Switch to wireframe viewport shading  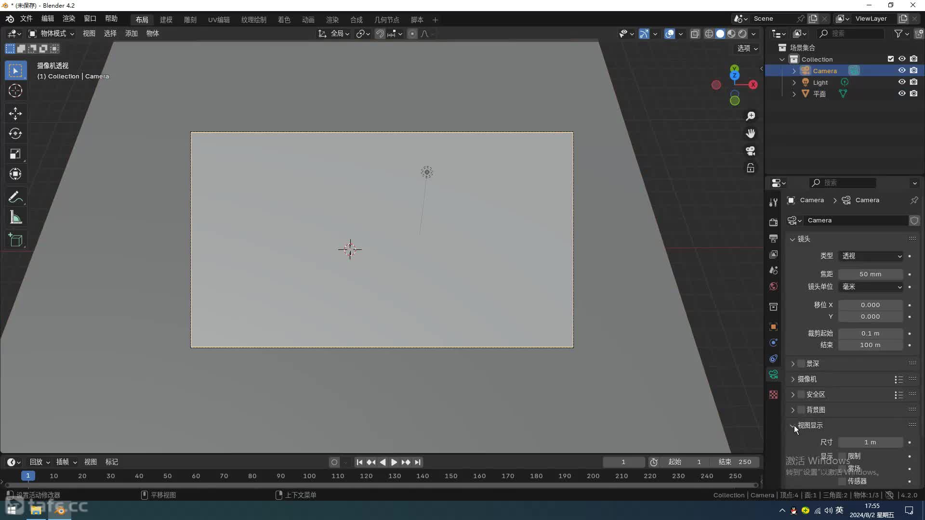tap(709, 34)
